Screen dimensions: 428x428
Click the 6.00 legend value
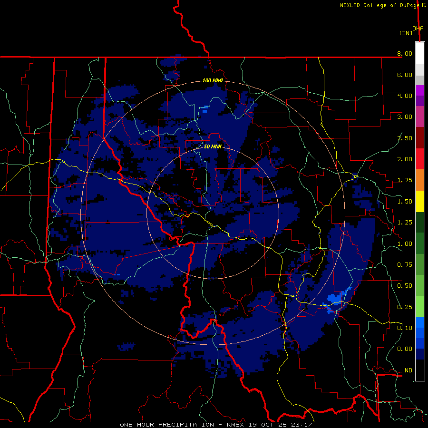(405, 75)
